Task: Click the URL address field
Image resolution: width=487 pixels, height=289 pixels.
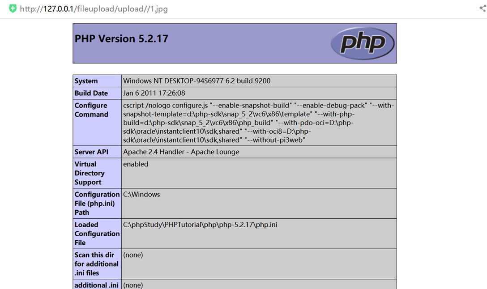Action: pyautogui.click(x=94, y=8)
